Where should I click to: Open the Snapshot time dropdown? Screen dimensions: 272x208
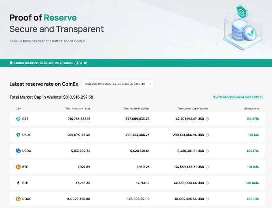coord(118,84)
